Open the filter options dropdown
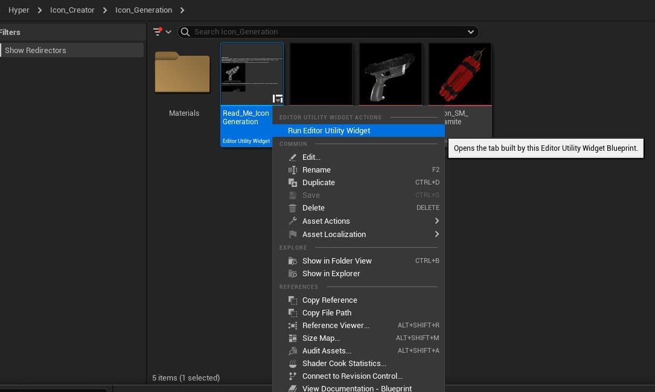 [161, 31]
